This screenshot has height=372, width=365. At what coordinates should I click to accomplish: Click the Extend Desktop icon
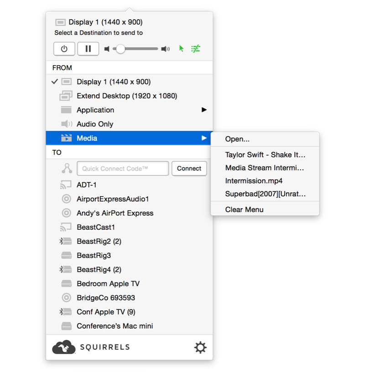[x=66, y=96]
